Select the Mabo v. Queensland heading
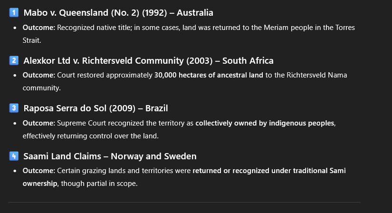 click(x=118, y=13)
